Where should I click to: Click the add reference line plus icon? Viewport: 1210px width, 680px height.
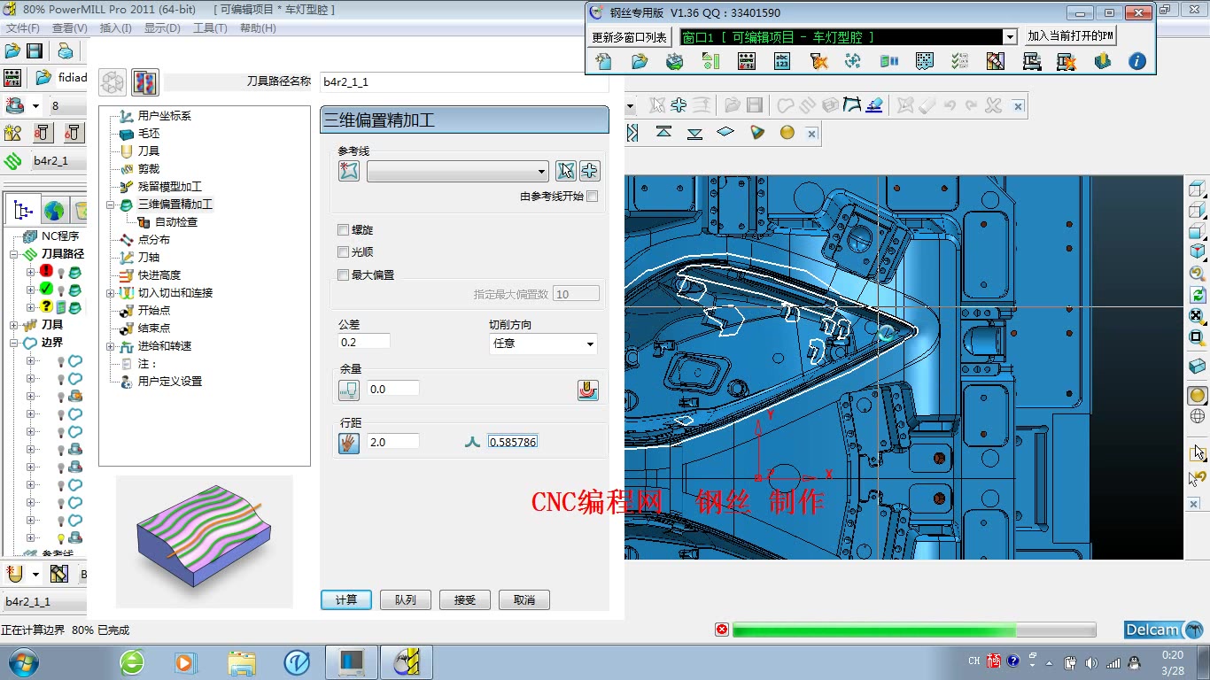[x=589, y=171]
